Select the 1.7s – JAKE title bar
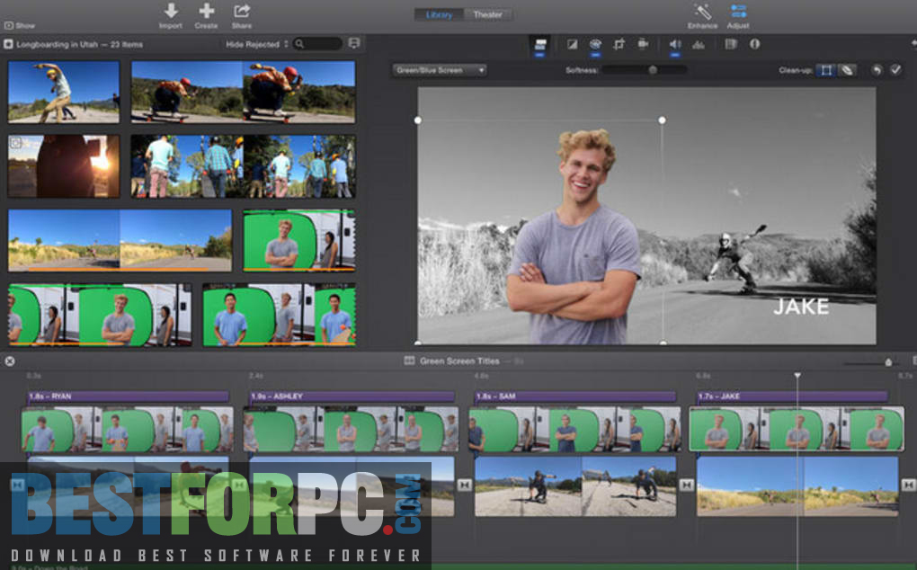This screenshot has width=917, height=570. [792, 396]
